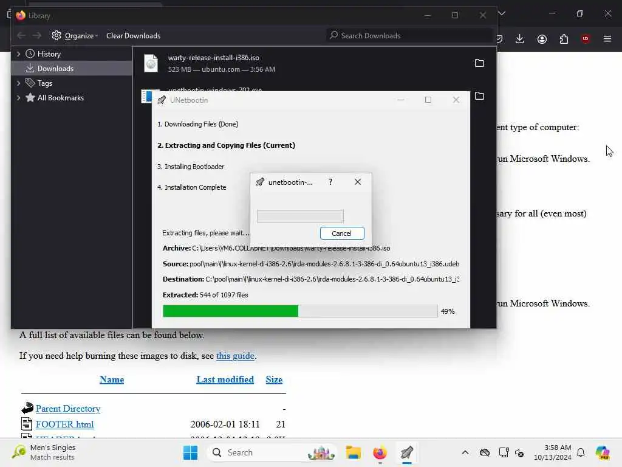Click 'Extracted: 544 of 1097 files' text
This screenshot has height=467, width=622.
(205, 295)
